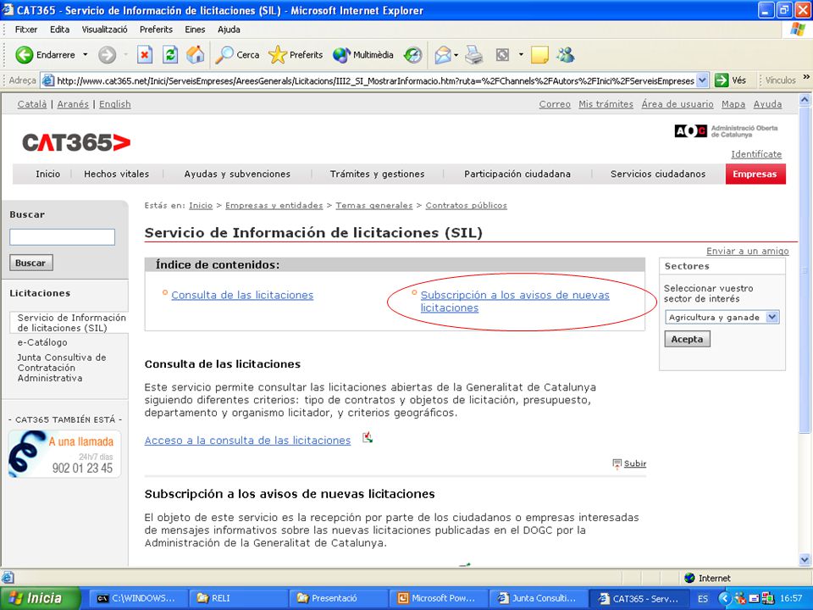Image resolution: width=813 pixels, height=610 pixels.
Task: Select the Participación ciudadana tab
Action: (x=517, y=174)
